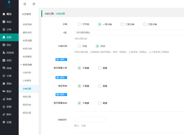Open 会员列表 submenu item
The width and height of the screenshot is (184, 135).
pos(27,25)
